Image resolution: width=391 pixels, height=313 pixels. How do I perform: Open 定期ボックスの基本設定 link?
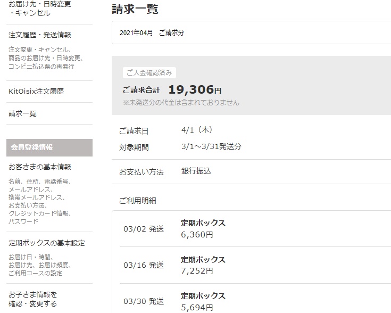pos(47,243)
